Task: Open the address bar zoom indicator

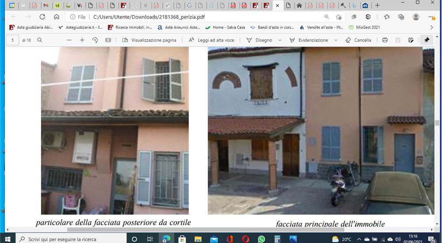Action: (x=327, y=17)
